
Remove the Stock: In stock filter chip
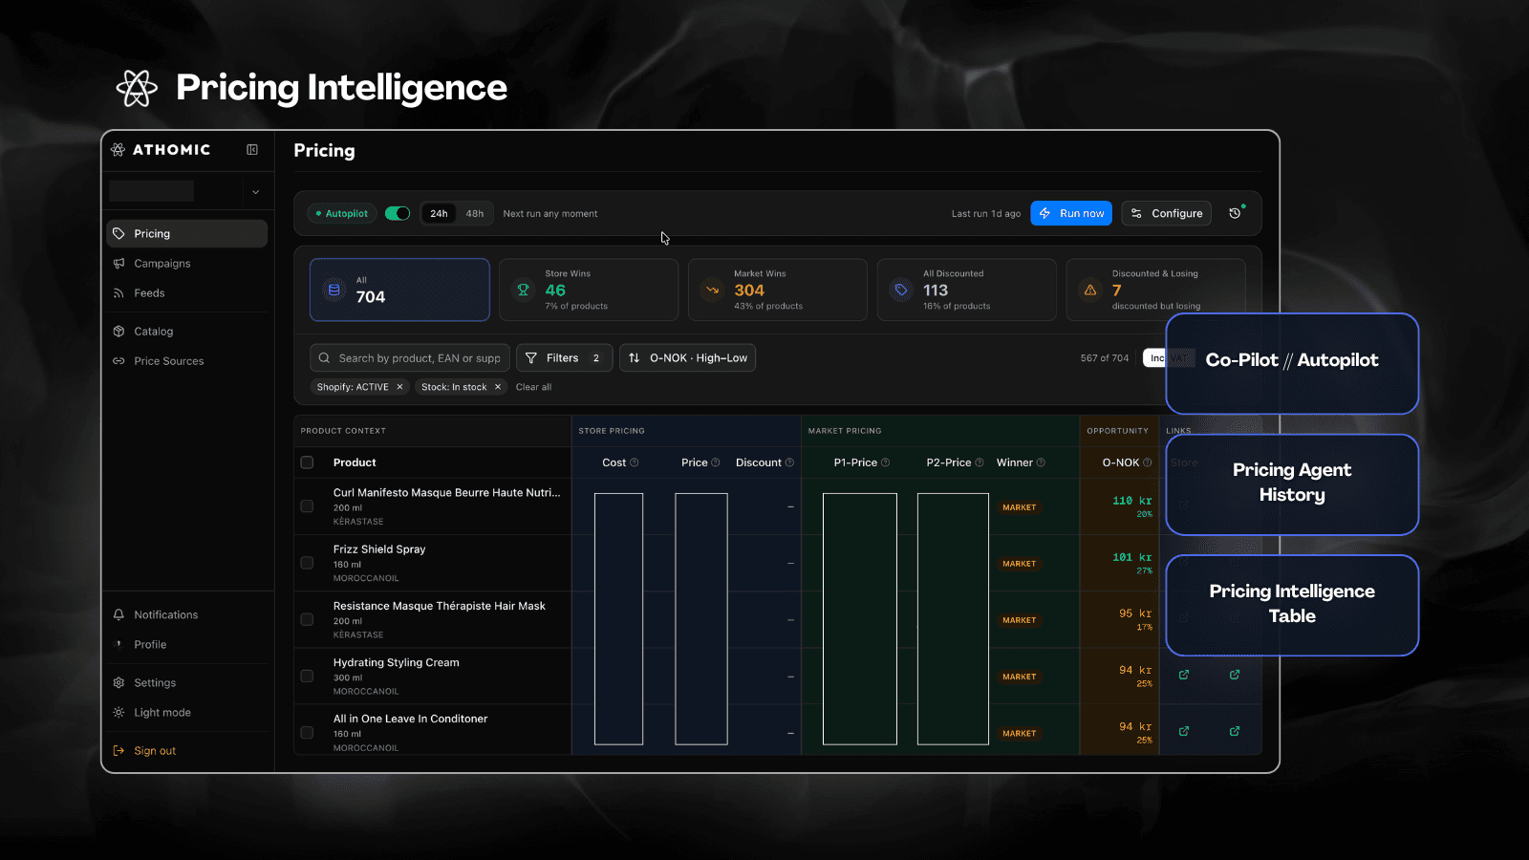click(x=498, y=387)
